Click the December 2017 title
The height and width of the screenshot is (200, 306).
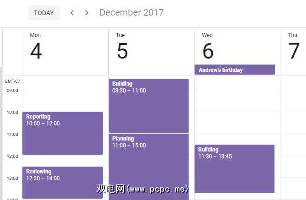pos(132,13)
